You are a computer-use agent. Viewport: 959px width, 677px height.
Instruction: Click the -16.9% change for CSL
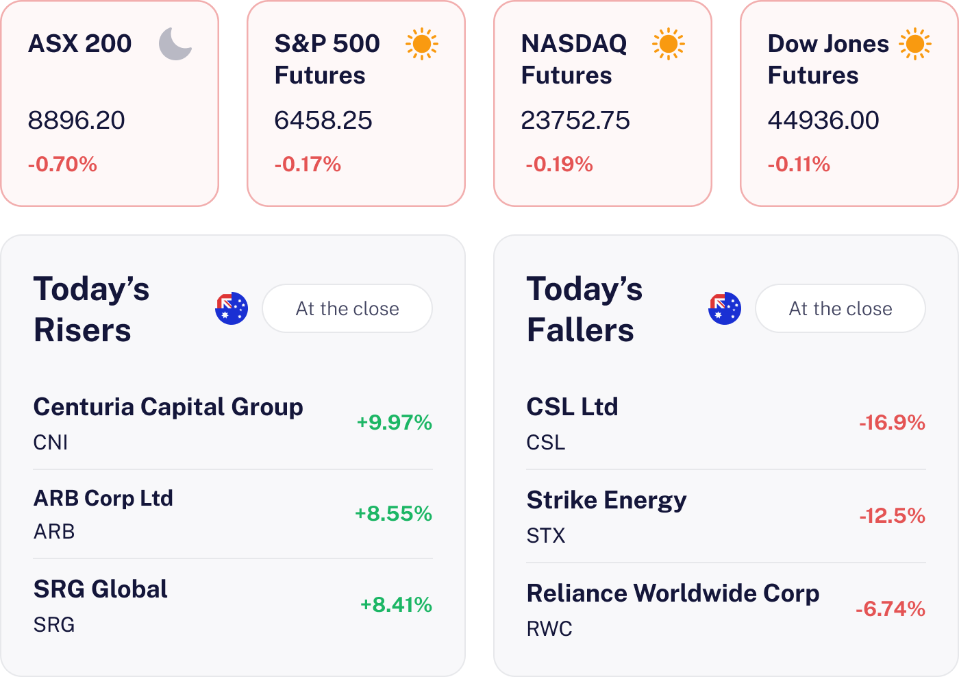coord(892,423)
